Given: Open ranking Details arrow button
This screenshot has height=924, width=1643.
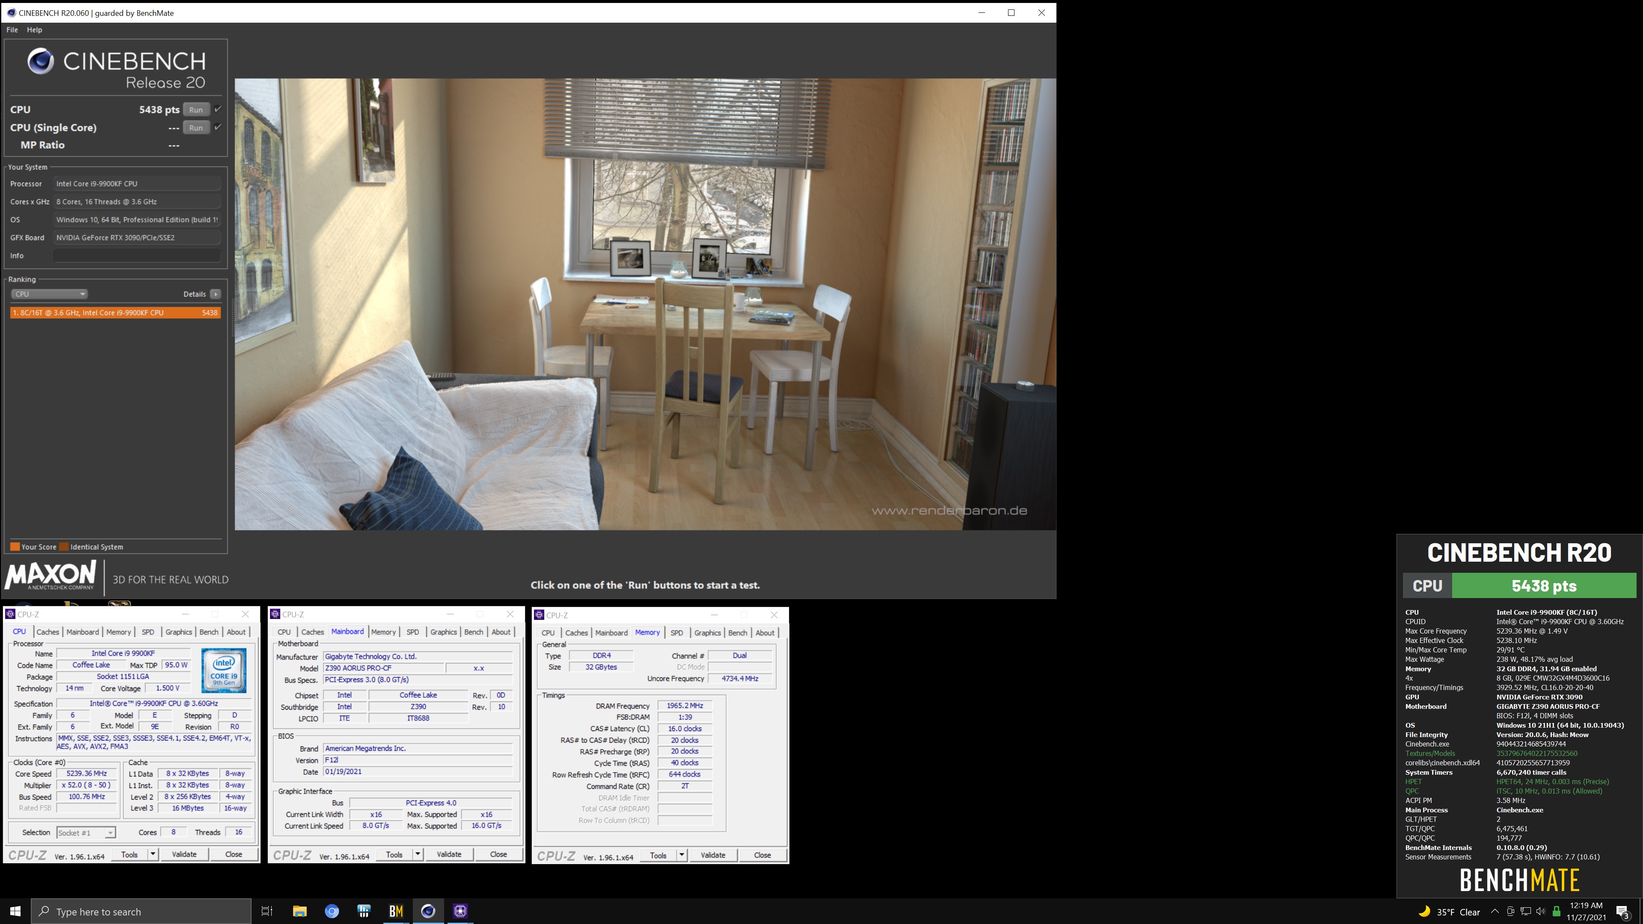Looking at the screenshot, I should (216, 294).
